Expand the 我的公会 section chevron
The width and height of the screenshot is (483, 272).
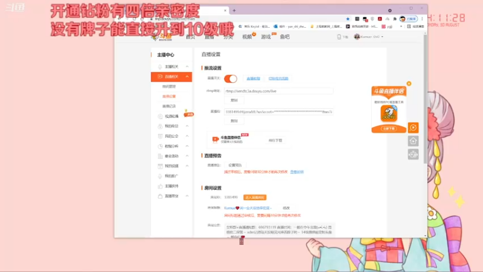pyautogui.click(x=187, y=136)
